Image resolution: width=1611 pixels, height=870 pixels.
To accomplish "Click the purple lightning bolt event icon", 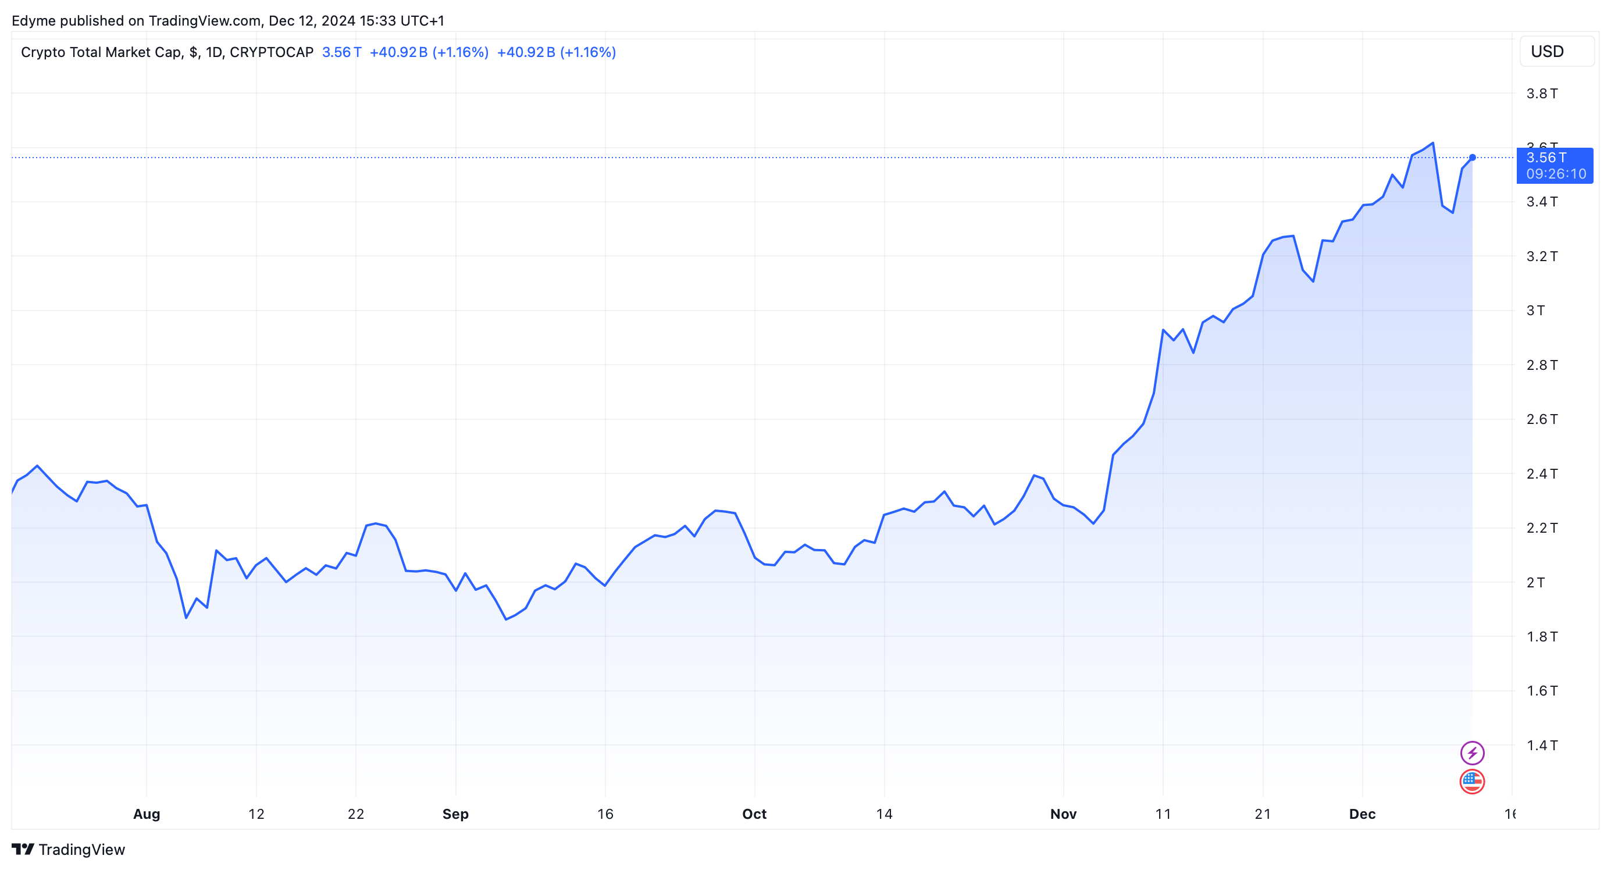I will 1471,753.
